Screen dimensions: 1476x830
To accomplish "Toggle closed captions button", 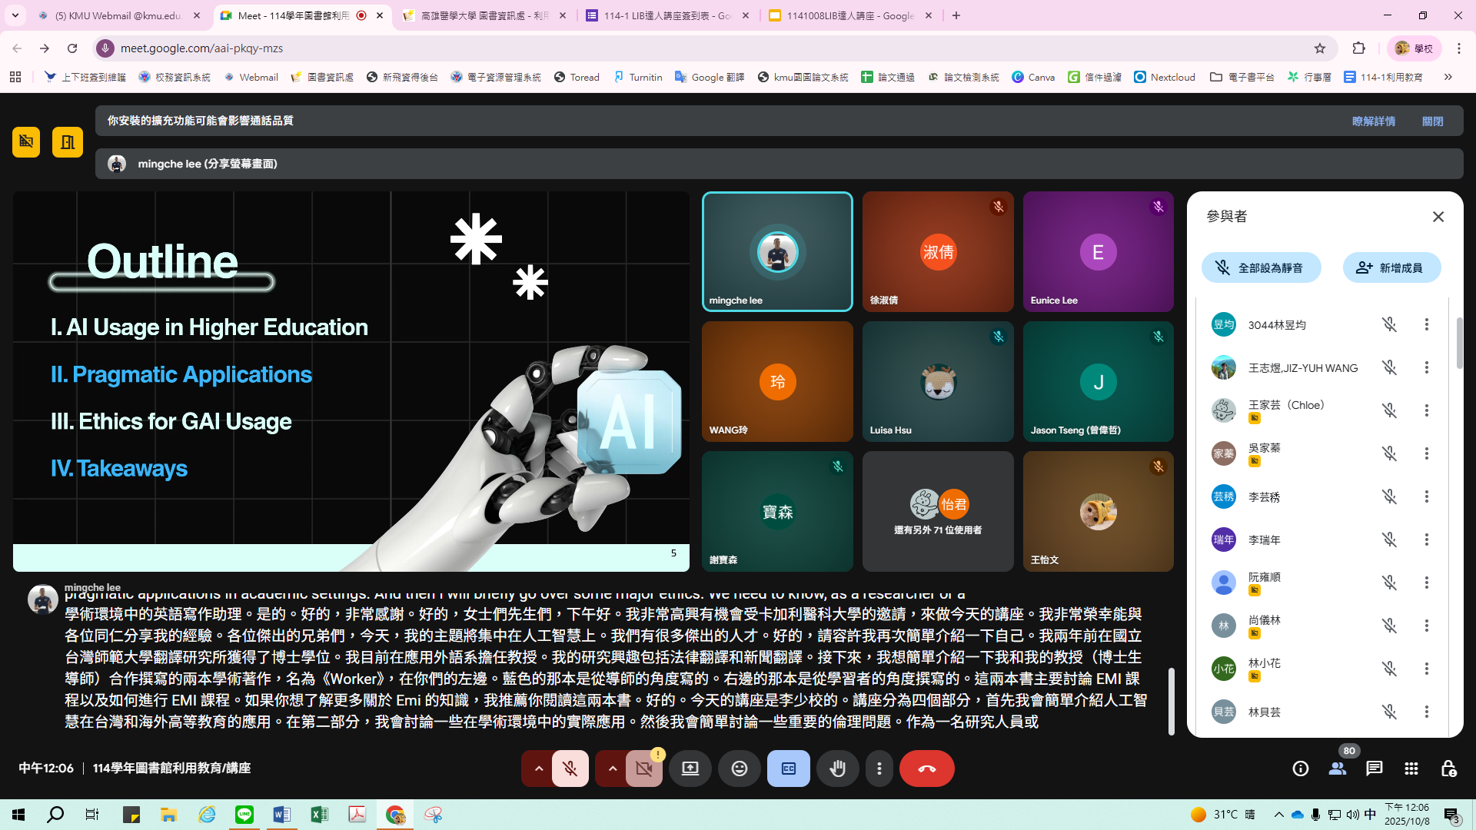I will [x=788, y=769].
